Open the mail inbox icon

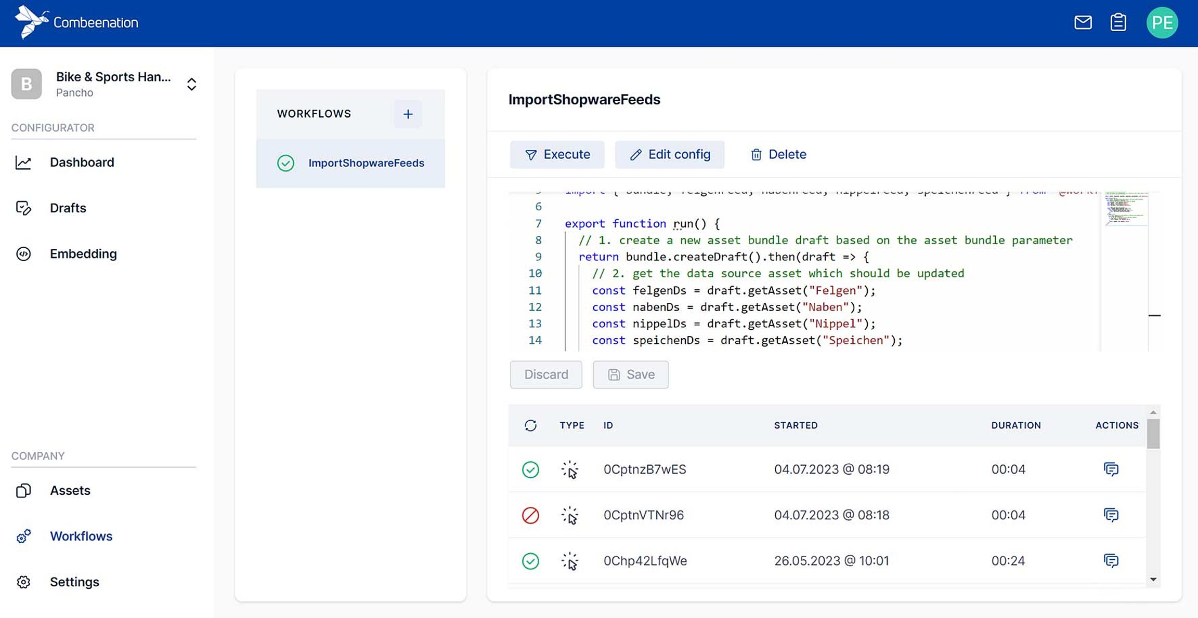[x=1083, y=22]
